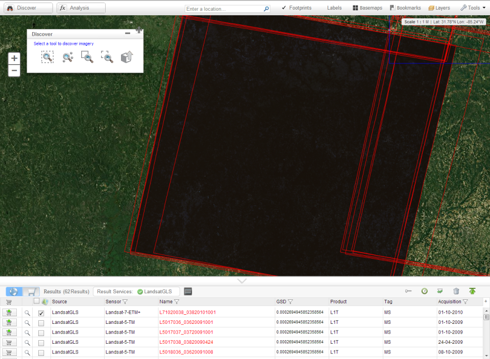Open the Analysis tab

81,8
